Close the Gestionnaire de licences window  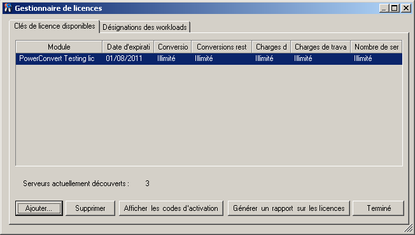pos(405,8)
